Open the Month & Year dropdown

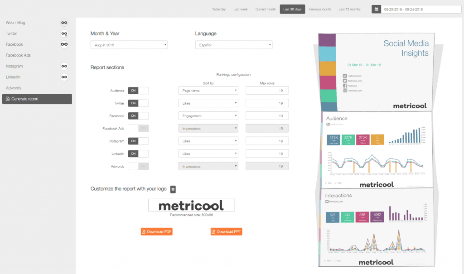click(129, 45)
